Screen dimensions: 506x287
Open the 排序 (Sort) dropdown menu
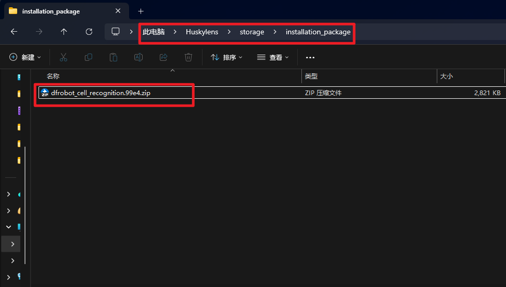(x=226, y=57)
